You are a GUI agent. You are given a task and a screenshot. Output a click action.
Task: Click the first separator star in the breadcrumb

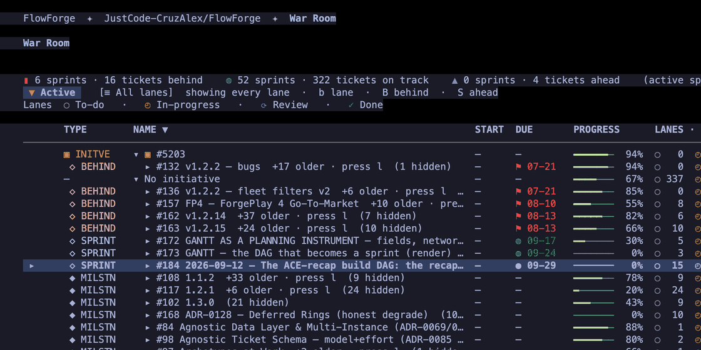(x=90, y=19)
